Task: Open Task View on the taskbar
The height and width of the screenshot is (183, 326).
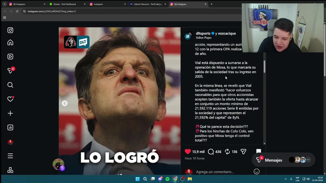Action: [153, 179]
